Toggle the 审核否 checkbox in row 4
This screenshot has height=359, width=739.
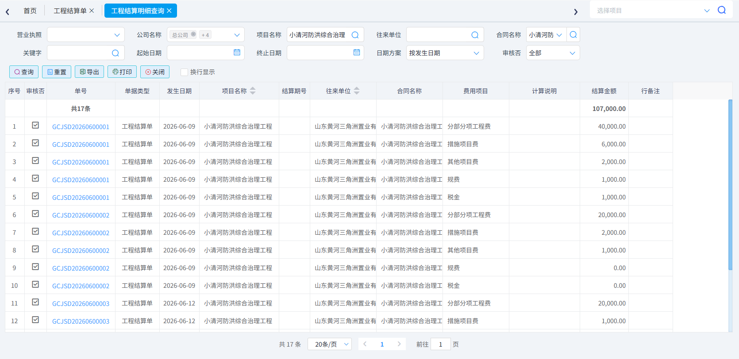[35, 179]
